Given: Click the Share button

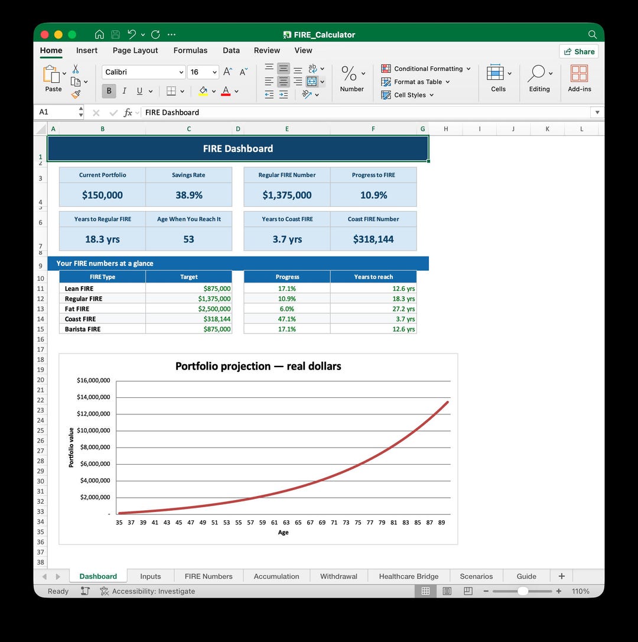Looking at the screenshot, I should click(579, 51).
